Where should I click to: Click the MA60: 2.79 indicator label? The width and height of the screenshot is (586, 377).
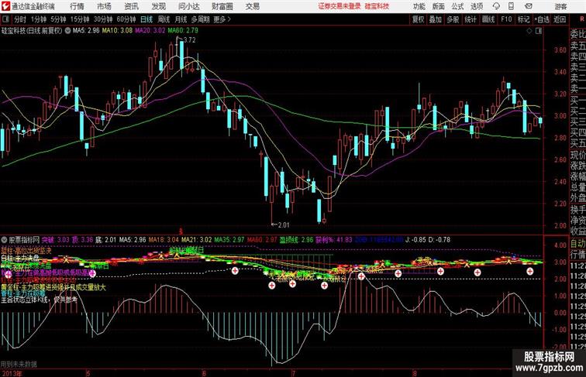coord(183,31)
